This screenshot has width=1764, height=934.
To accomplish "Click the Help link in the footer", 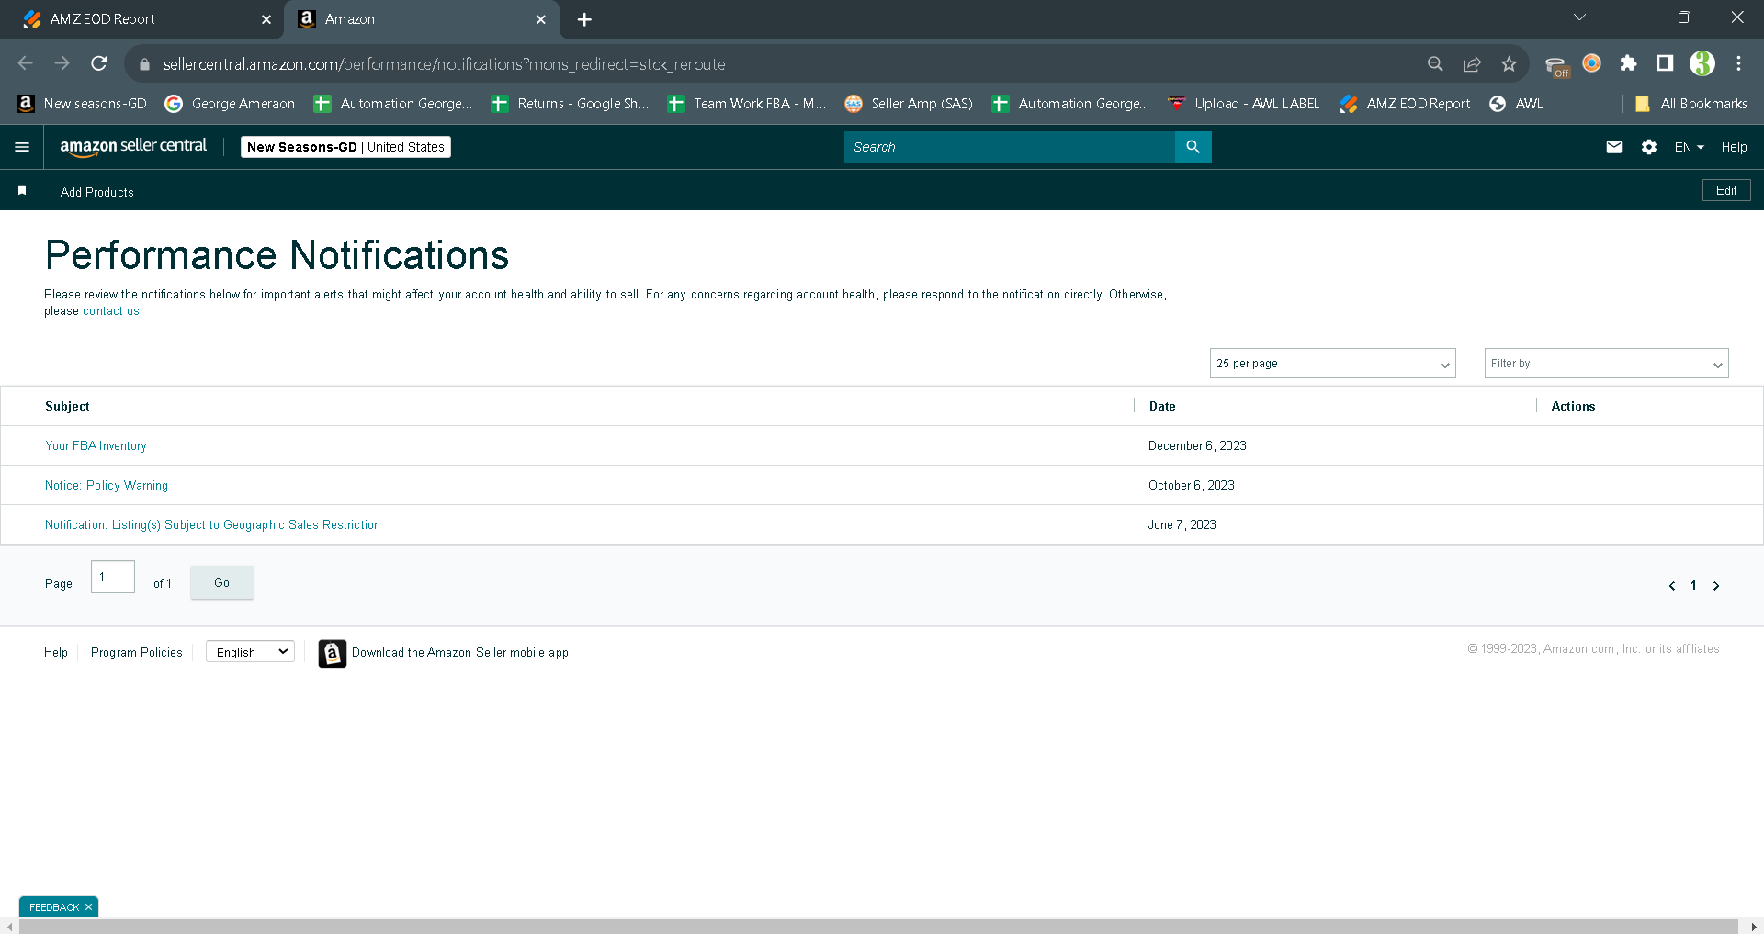I will click(x=56, y=653).
